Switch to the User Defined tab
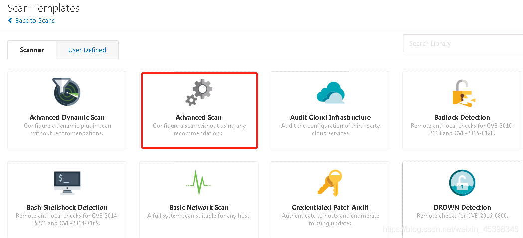523x238 pixels. pyautogui.click(x=87, y=50)
